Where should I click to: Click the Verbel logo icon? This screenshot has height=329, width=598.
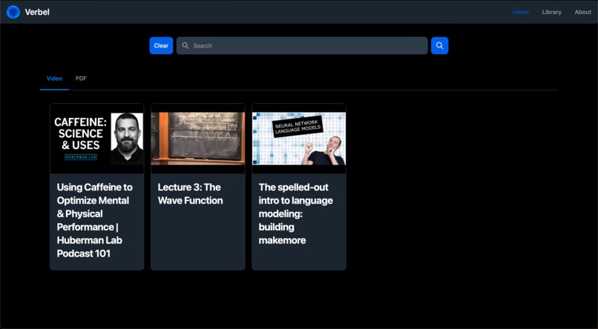[x=13, y=12]
